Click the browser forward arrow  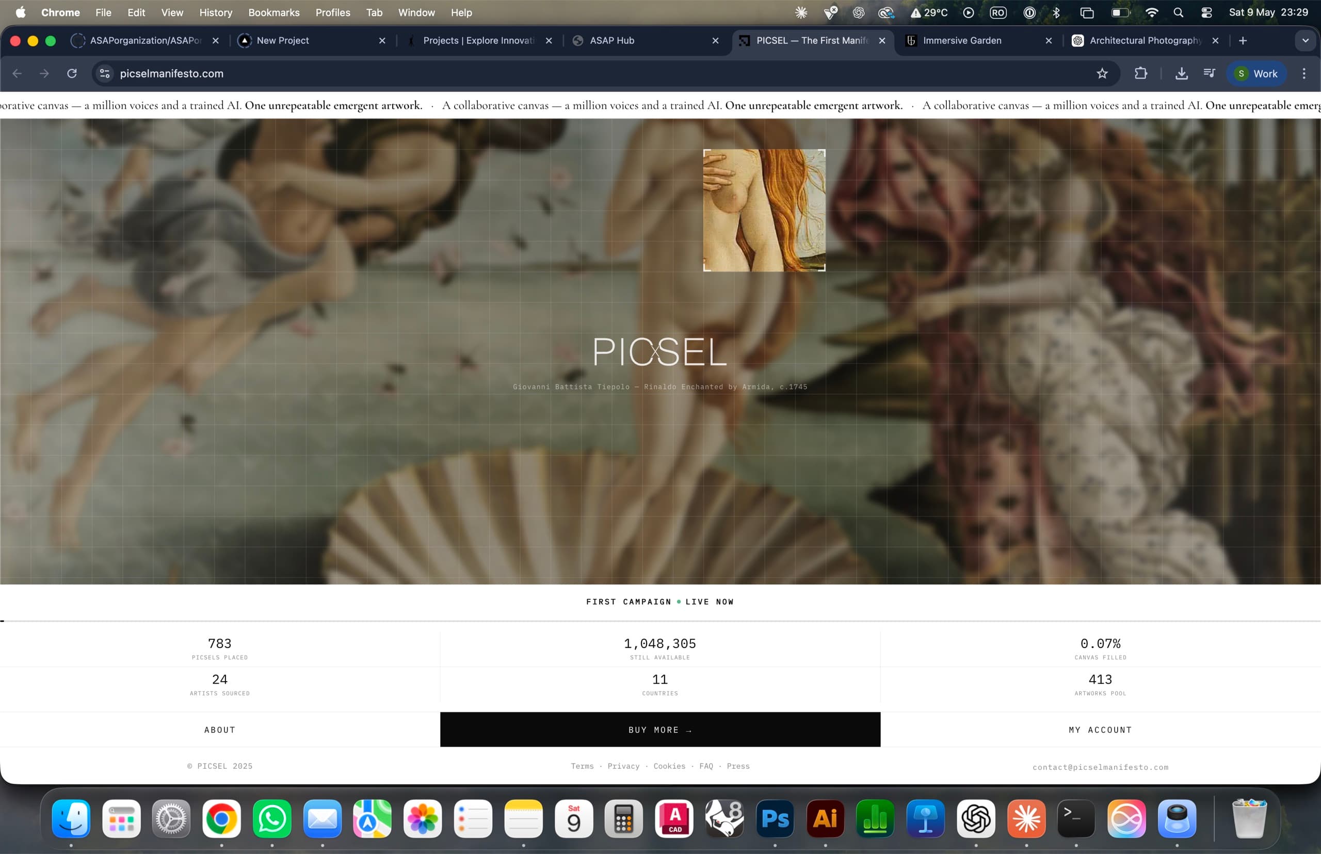pyautogui.click(x=44, y=73)
